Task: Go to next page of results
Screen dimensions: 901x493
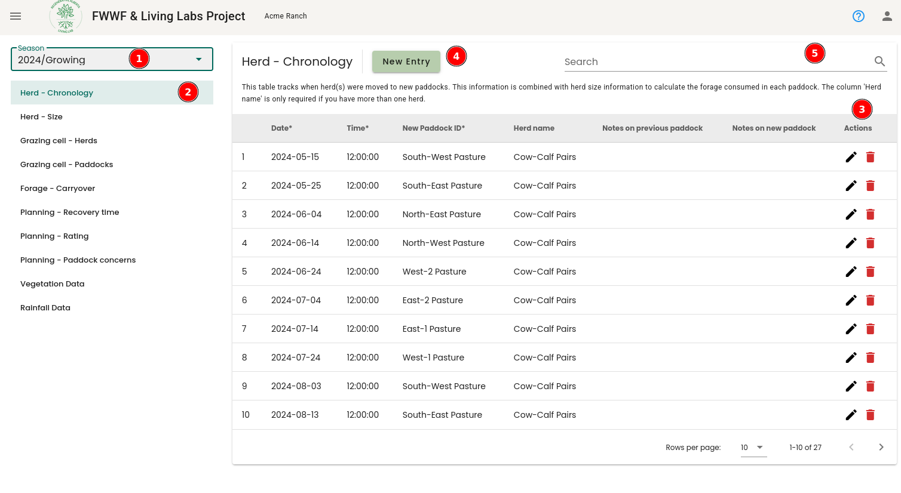Action: [x=881, y=447]
